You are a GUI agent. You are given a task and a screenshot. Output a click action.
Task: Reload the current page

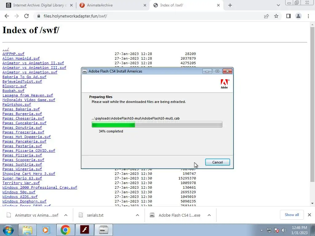pyautogui.click(x=26, y=16)
